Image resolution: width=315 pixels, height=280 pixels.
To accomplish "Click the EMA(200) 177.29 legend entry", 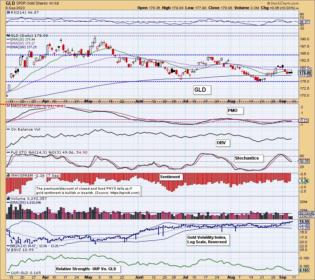I will coord(22,47).
